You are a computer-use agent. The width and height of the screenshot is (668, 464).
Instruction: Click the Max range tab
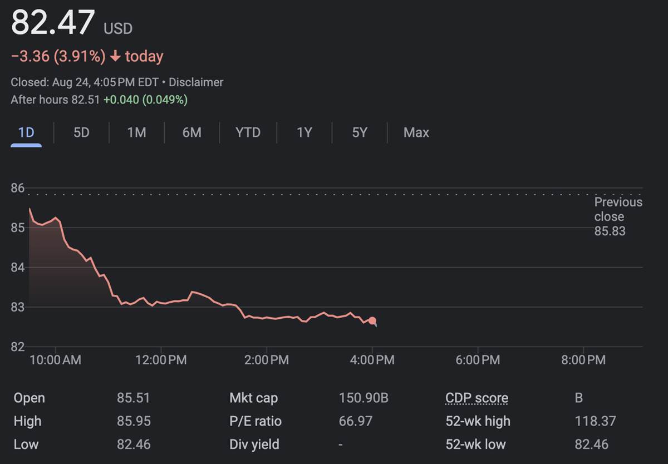coord(416,132)
